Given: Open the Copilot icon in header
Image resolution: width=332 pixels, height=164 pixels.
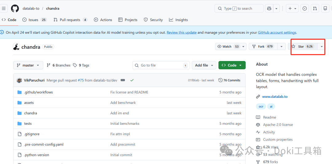Looking at the screenshot, I should click(x=269, y=9).
